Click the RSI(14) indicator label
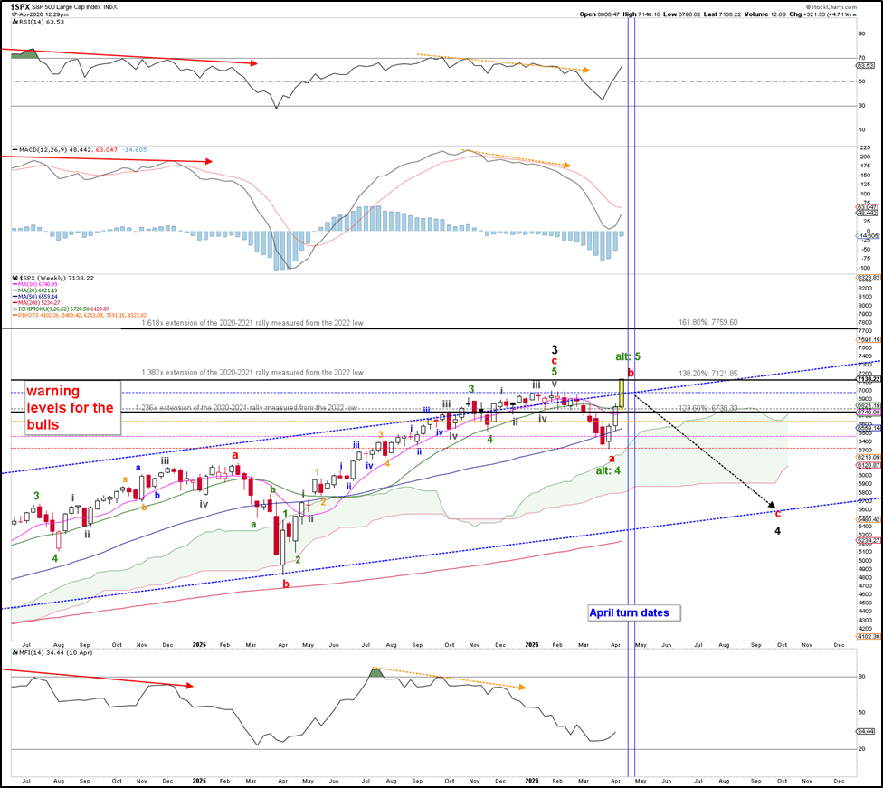Screen dimensions: 883x788 (39, 22)
